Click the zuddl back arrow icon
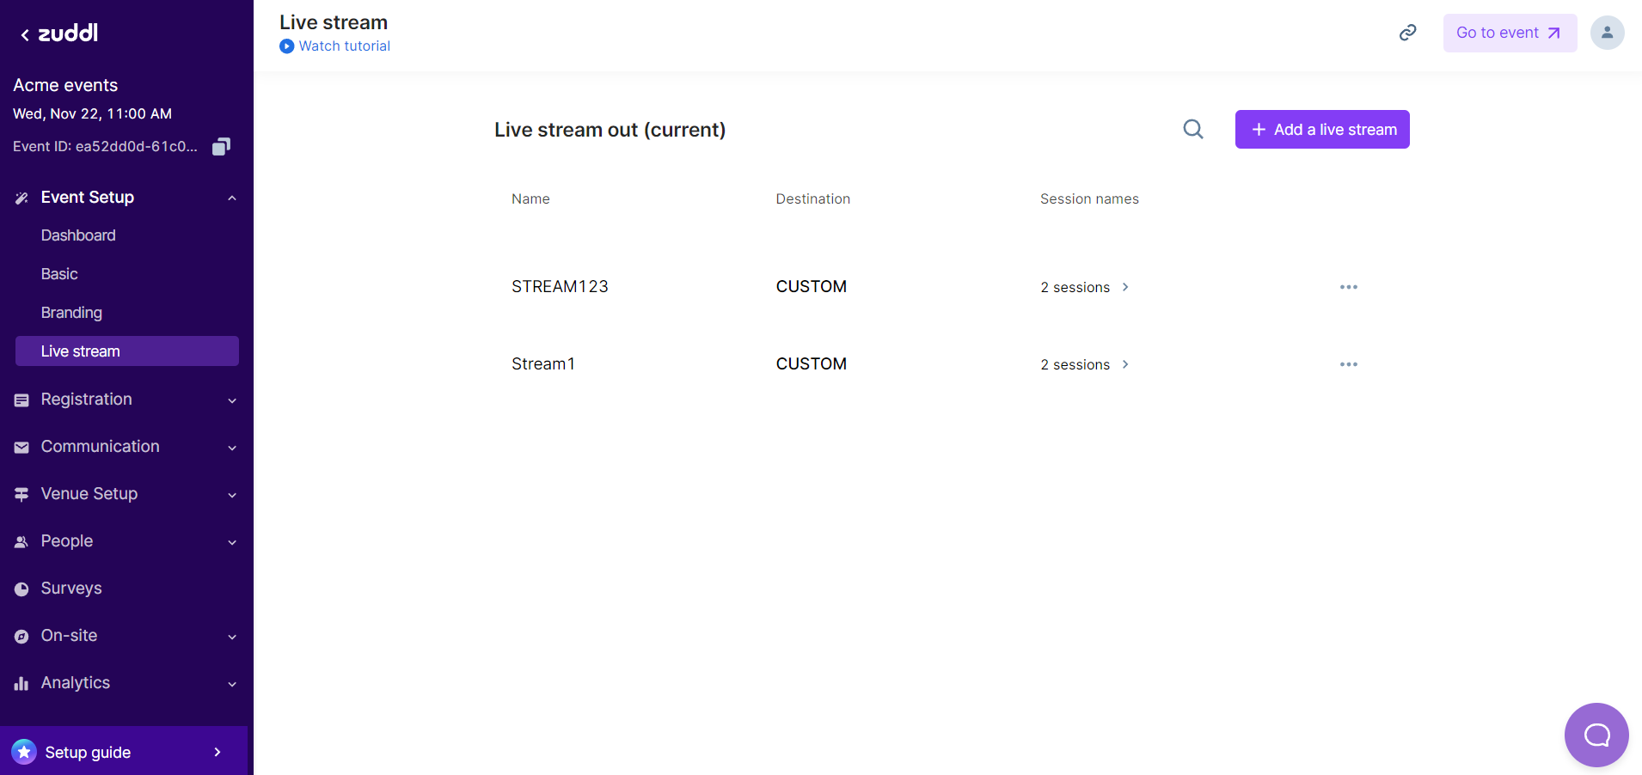 pos(23,33)
